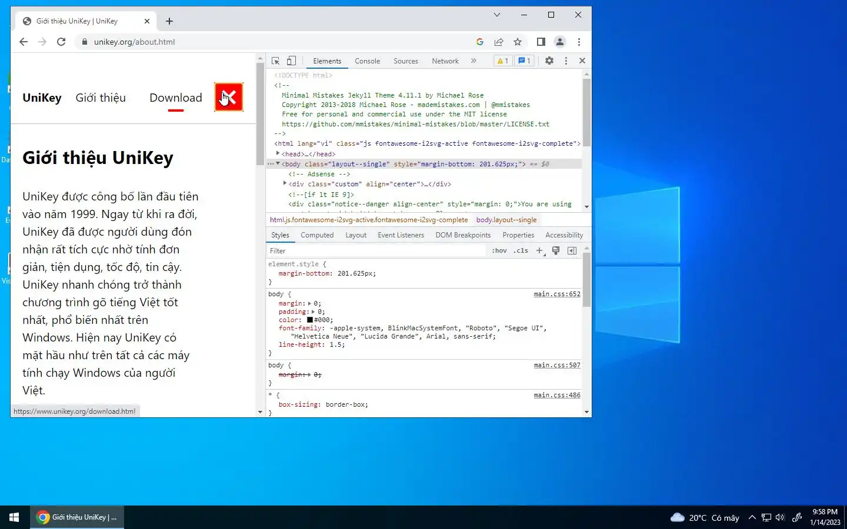Collapse the body element node
Viewport: 847px width, 529px height.
pyautogui.click(x=278, y=163)
